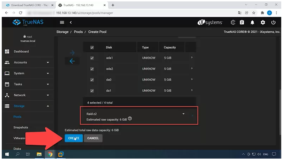Screen dimensions: 283x160
Task: Open VMware item under Storage
Action: (x=19, y=138)
